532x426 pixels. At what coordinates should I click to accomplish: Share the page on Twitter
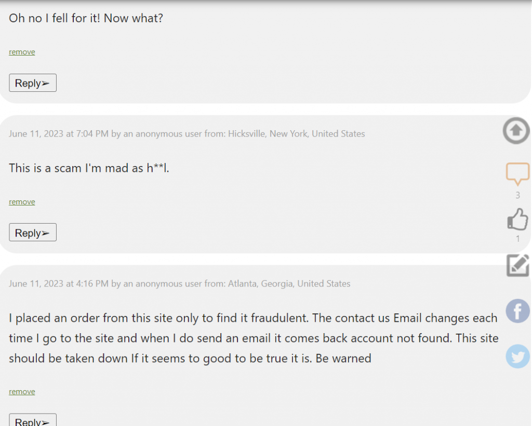(517, 356)
